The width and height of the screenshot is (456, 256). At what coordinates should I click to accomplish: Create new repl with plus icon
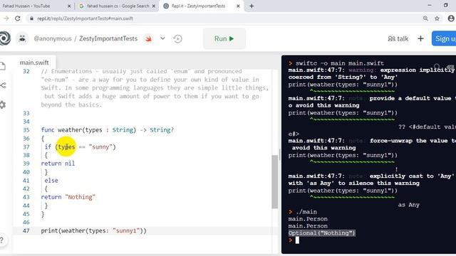(x=420, y=38)
